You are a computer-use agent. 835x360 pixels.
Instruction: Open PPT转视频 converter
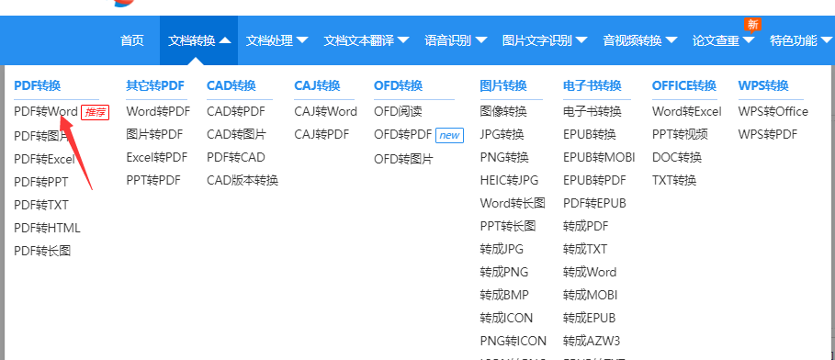tap(680, 135)
